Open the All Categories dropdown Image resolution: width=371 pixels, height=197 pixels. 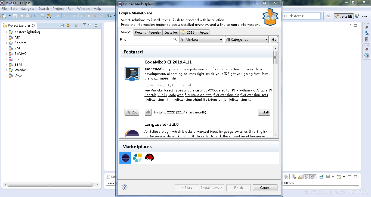247,39
